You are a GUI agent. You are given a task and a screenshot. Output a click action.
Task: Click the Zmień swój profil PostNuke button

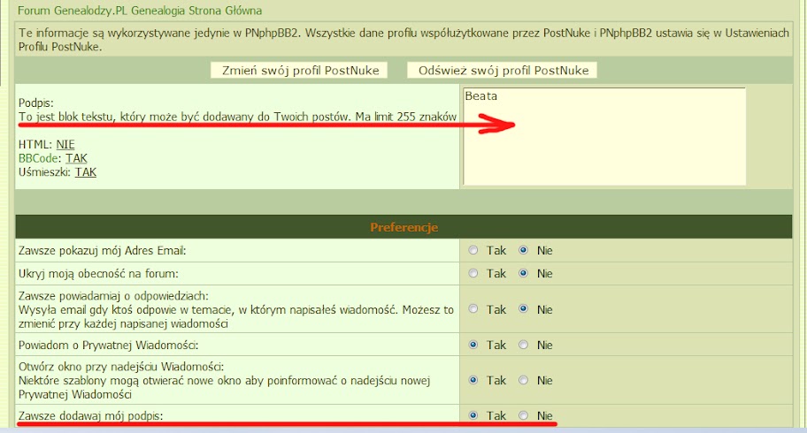tap(299, 71)
